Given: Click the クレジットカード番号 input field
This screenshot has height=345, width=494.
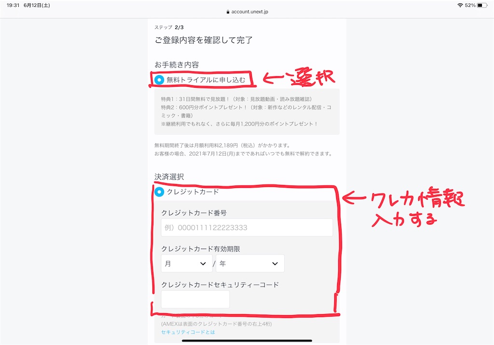Looking at the screenshot, I should point(247,227).
